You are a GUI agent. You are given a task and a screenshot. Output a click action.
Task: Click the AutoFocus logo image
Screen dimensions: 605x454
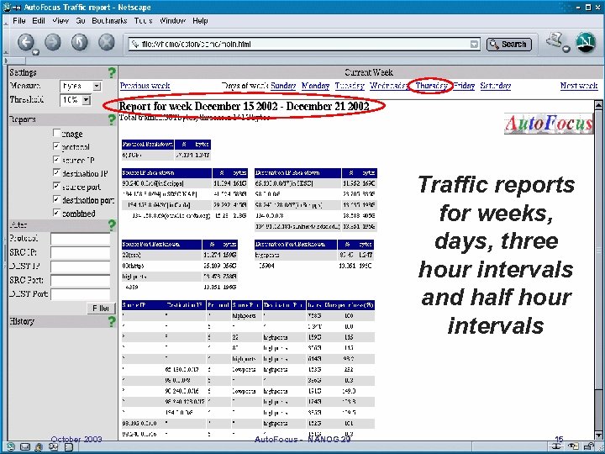click(x=548, y=124)
